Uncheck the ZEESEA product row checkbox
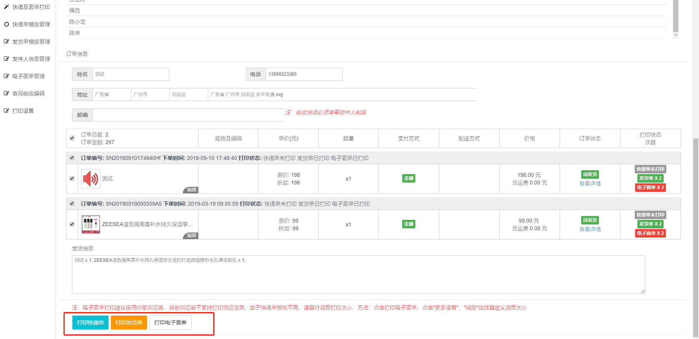 [72, 224]
